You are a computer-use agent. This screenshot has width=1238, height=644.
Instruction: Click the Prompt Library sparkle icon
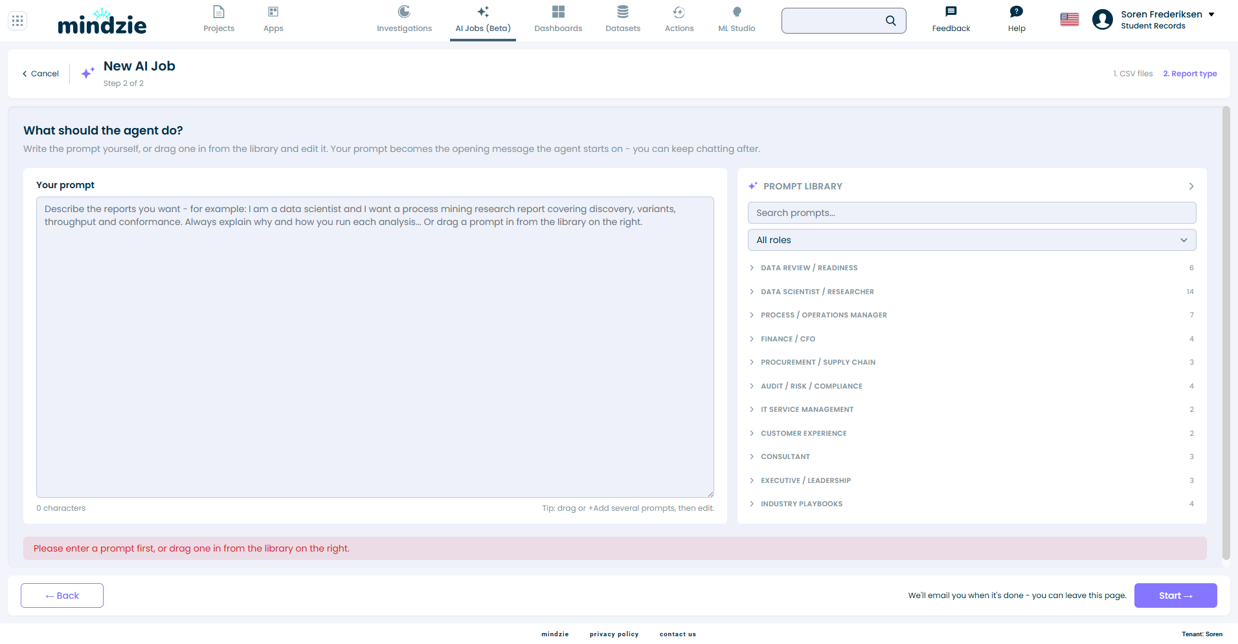[x=752, y=186]
